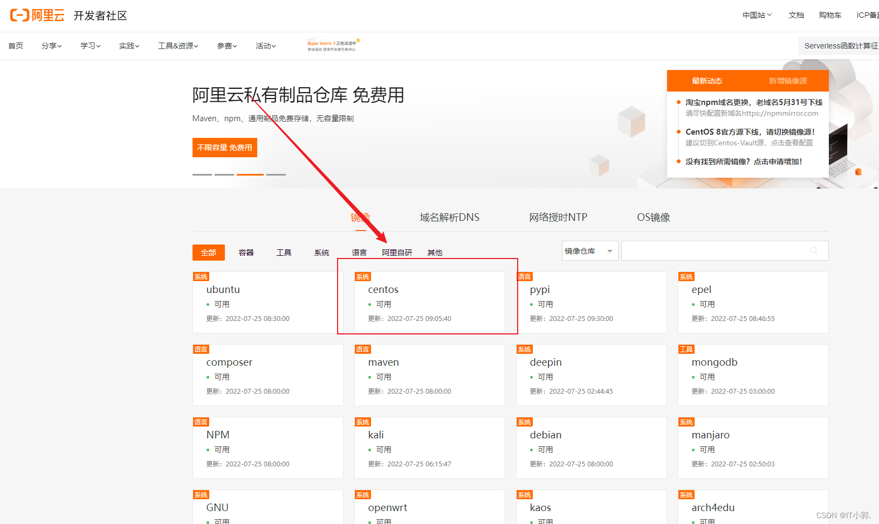Image resolution: width=879 pixels, height=524 pixels.
Task: Select the second carousel indicator bar
Action: (224, 174)
